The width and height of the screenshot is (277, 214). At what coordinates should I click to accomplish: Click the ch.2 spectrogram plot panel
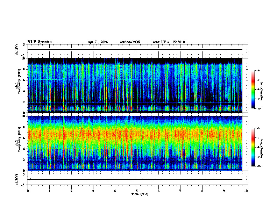(135, 143)
